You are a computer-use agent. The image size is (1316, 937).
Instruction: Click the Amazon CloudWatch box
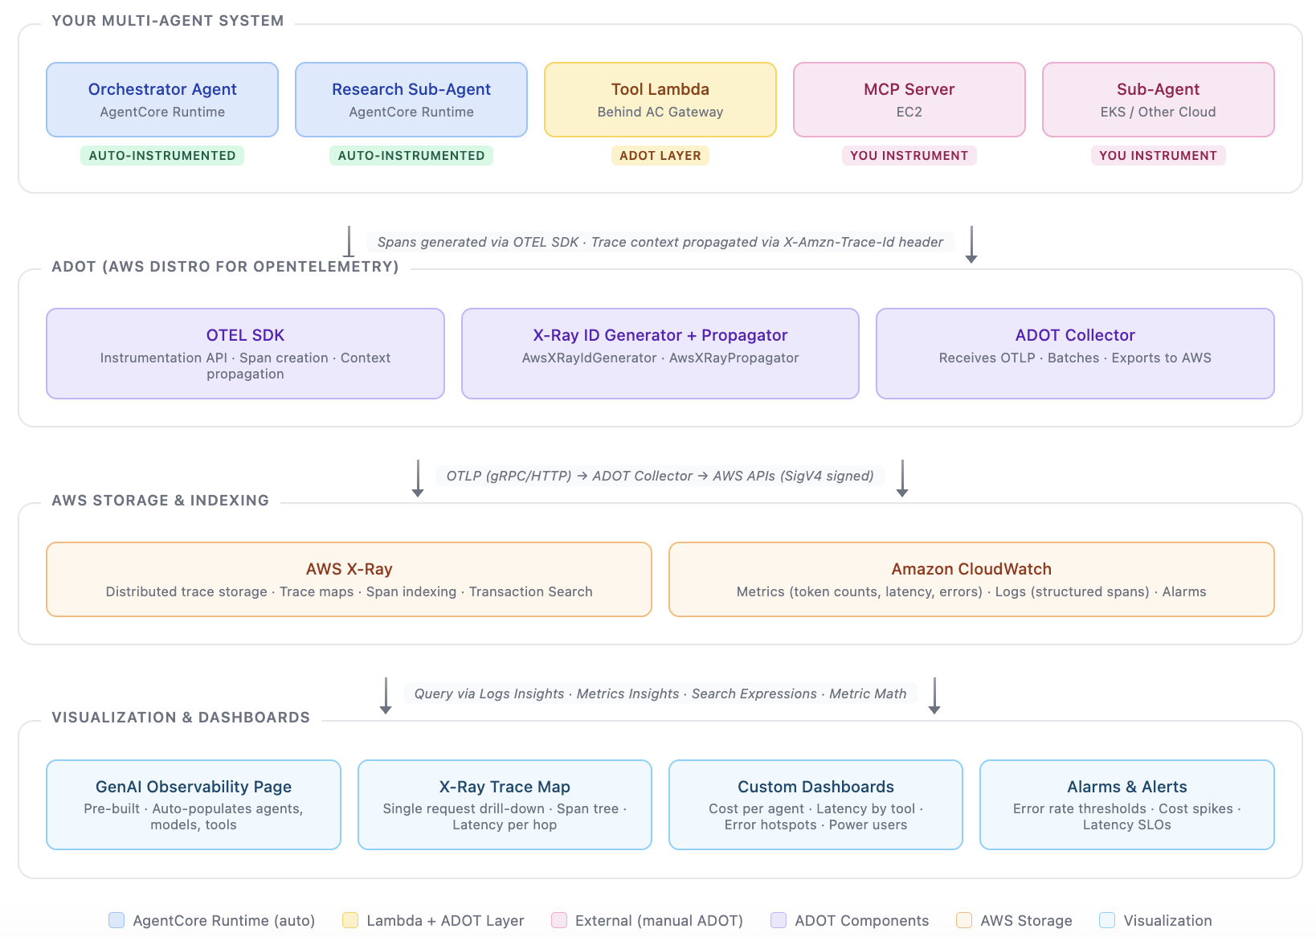point(971,579)
